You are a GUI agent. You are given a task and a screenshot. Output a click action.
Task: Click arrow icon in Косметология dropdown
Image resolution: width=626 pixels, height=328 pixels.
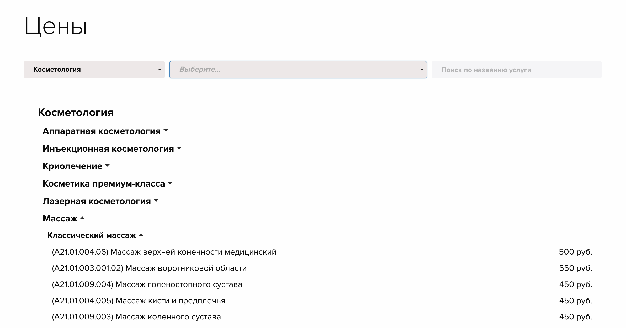160,70
